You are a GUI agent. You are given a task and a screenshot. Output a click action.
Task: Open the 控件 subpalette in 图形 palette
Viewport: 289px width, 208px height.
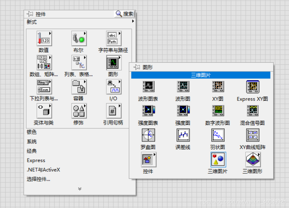pos(148,160)
